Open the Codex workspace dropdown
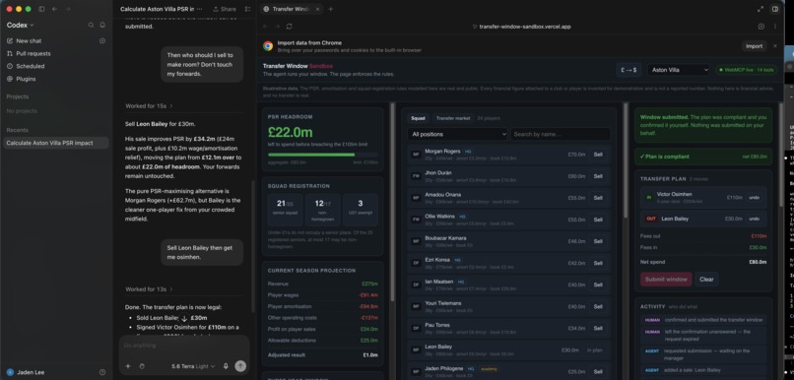Screen dimensions: 794x380 click(x=21, y=25)
